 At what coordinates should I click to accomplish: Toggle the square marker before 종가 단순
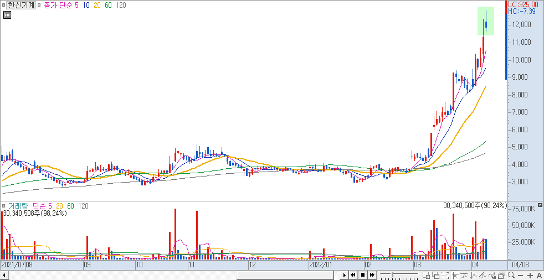[x=39, y=5]
